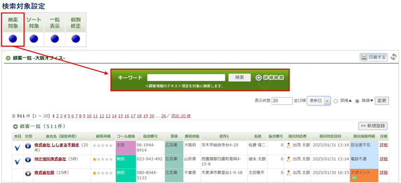
Task: Open the 並び順 更新日 dropdown
Action: coord(319,101)
